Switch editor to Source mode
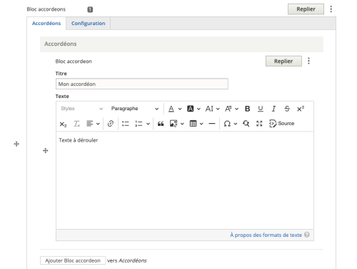 282,124
